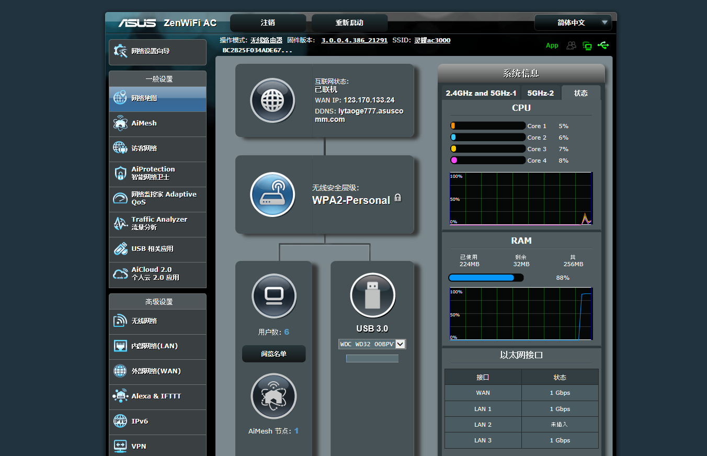Click the CPU usage history graph
The height and width of the screenshot is (456, 707).
(521, 199)
